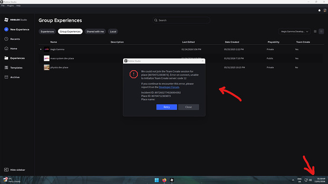The height and width of the screenshot is (184, 328).
Task: Open Recents in the sidebar
Action: (x=12, y=39)
